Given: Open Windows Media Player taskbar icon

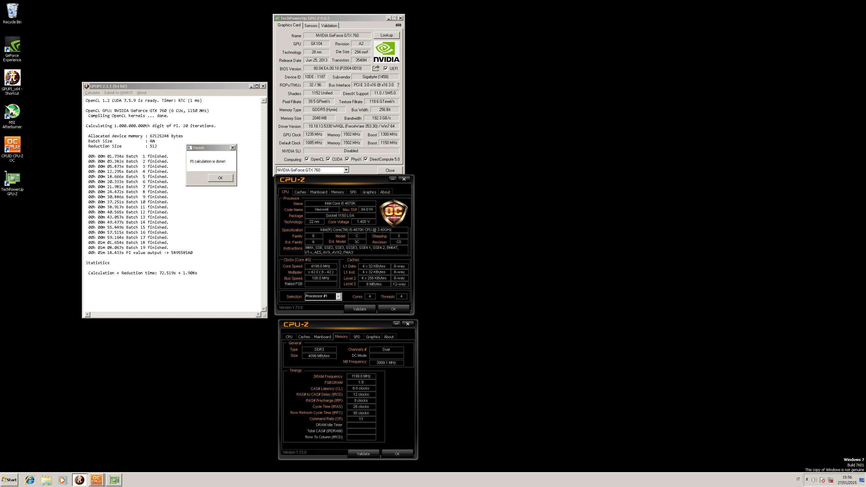Looking at the screenshot, I should pos(63,480).
